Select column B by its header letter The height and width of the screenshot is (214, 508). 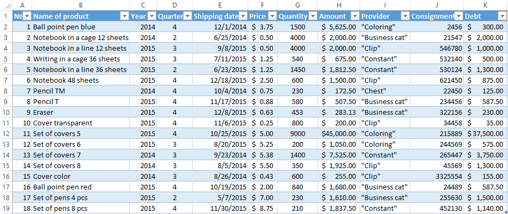click(x=80, y=5)
